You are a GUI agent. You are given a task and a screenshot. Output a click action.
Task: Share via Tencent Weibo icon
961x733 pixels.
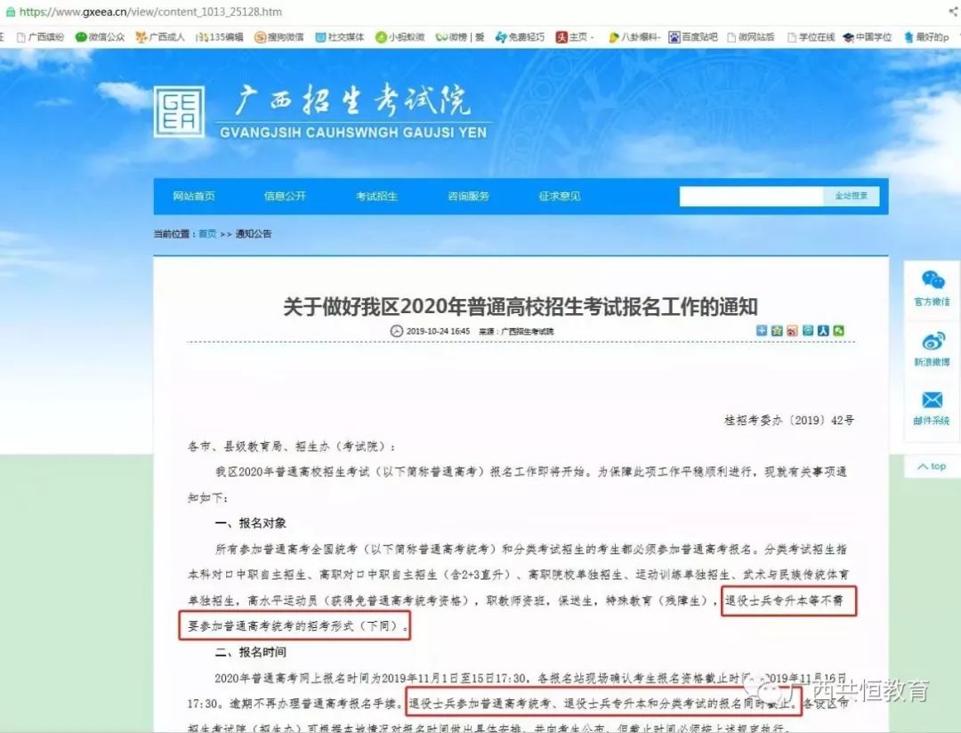click(x=807, y=331)
